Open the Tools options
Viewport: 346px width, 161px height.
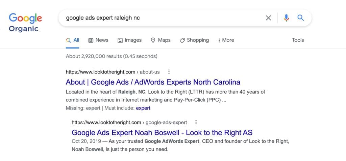point(298,40)
